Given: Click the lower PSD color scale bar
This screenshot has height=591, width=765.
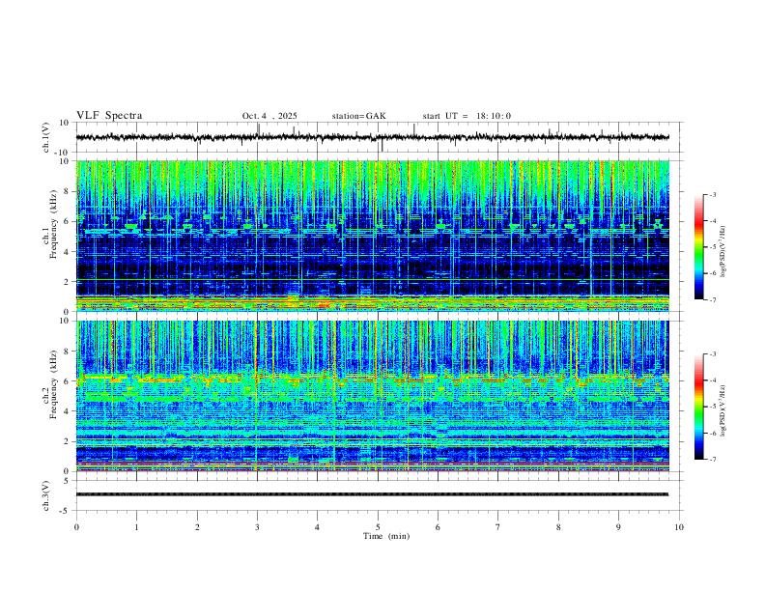Looking at the screenshot, I should 699,407.
